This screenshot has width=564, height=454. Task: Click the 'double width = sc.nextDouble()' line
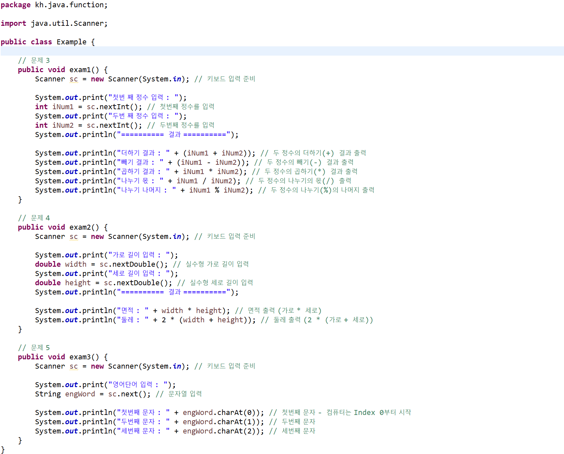[101, 264]
